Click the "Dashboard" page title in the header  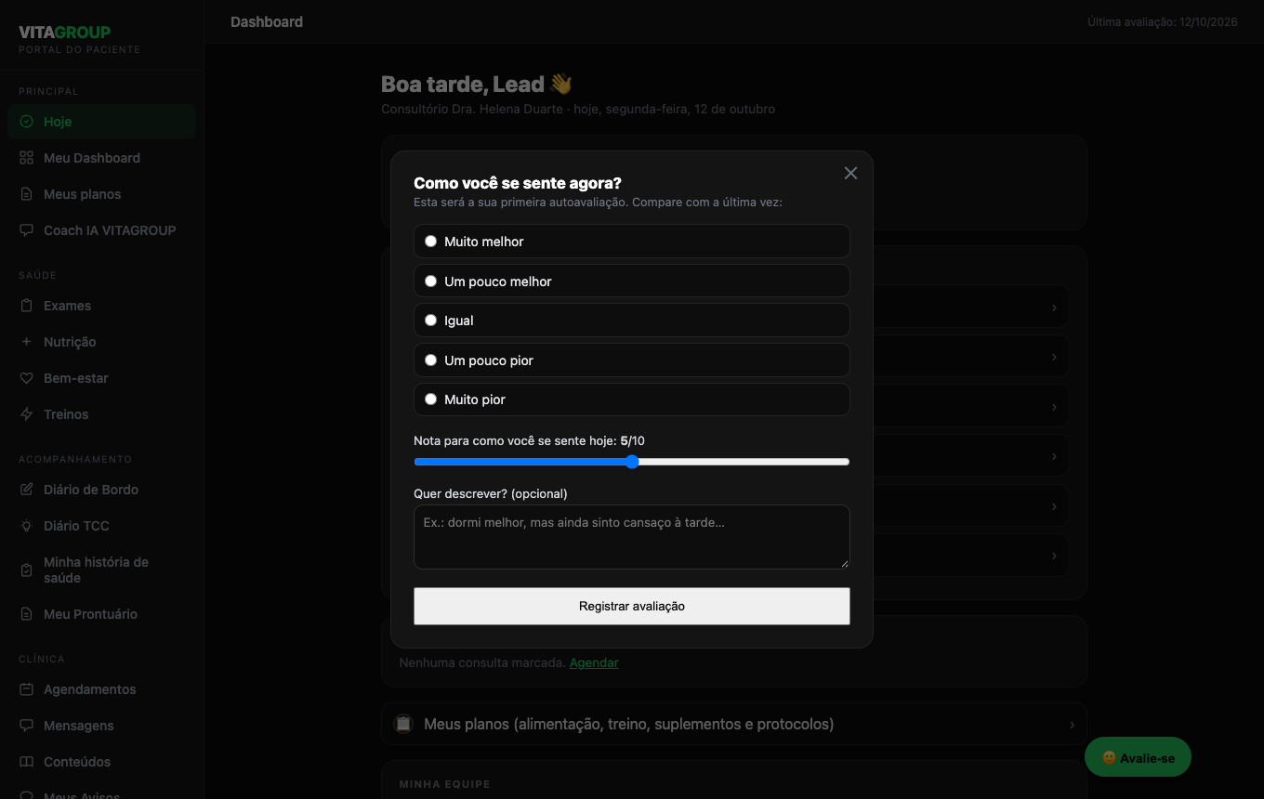267,21
